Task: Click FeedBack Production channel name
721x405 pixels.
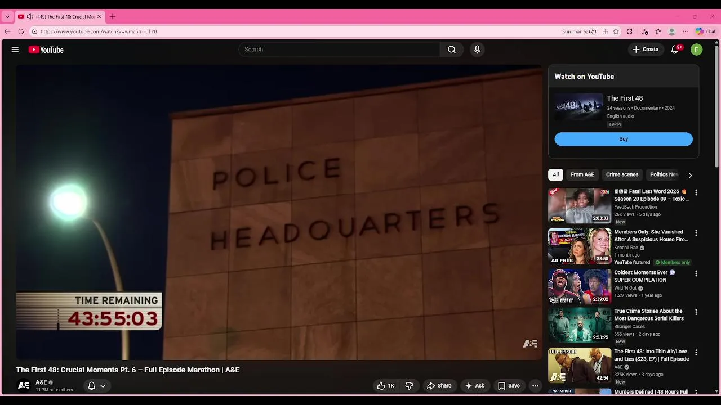Action: click(x=635, y=207)
